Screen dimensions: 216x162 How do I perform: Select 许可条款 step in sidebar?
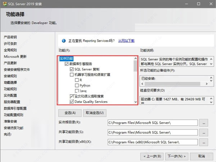[x=10, y=44]
